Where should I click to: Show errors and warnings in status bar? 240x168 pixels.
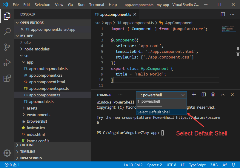click(12, 165)
